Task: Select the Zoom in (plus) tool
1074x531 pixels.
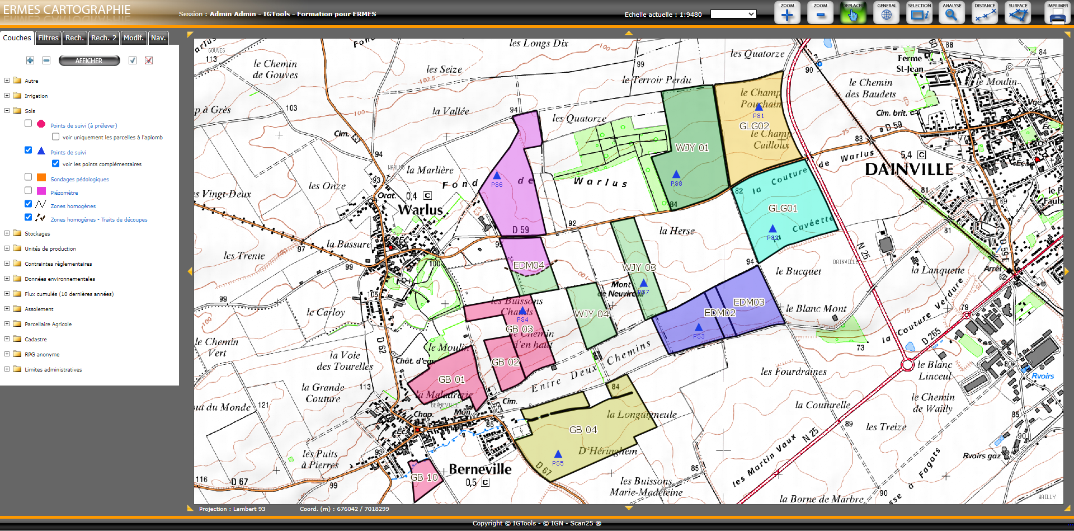Action: [787, 13]
